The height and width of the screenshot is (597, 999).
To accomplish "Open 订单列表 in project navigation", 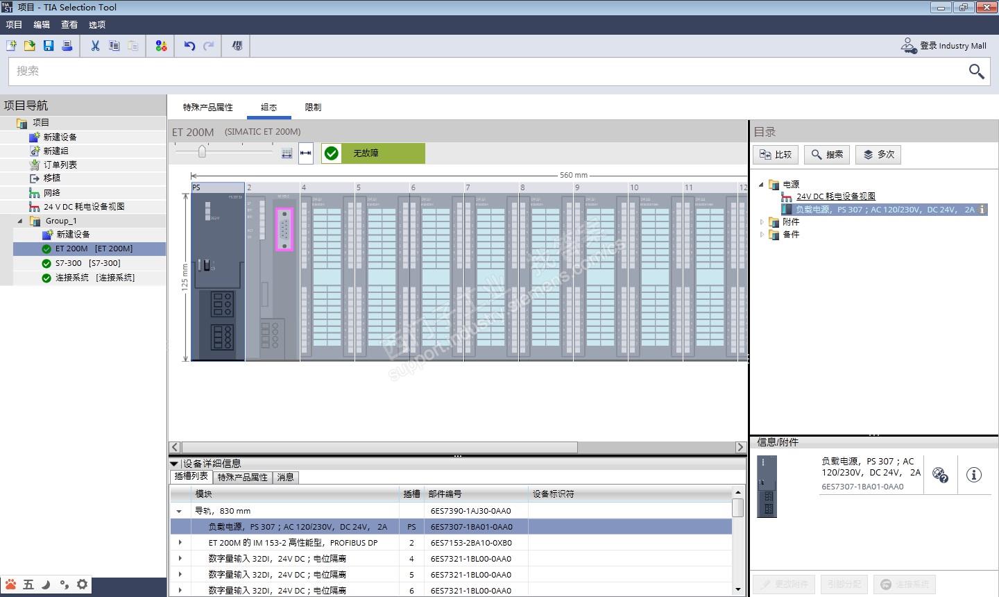I will click(60, 165).
